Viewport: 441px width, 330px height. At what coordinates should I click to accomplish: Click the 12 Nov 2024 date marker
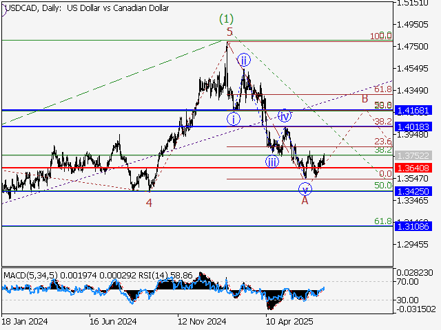point(202,321)
